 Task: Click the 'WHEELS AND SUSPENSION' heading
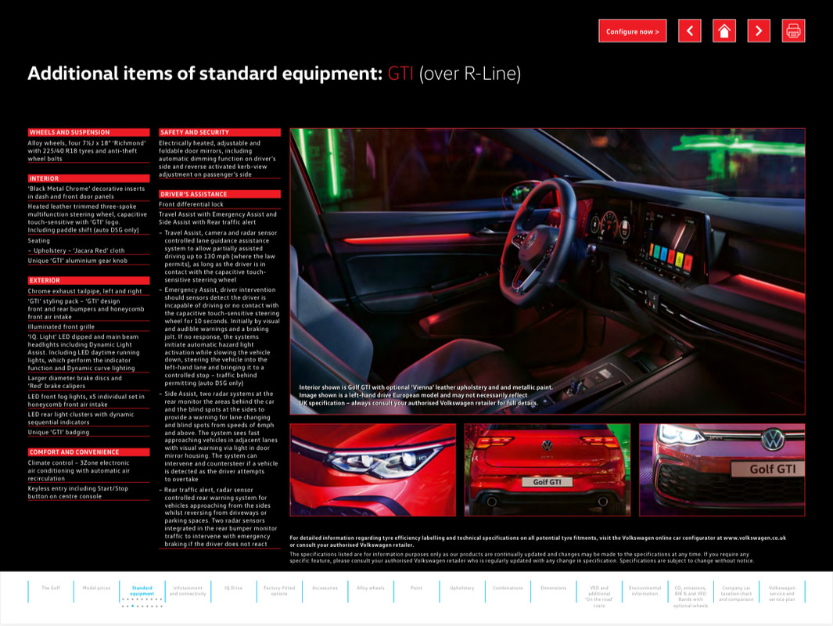coord(88,132)
